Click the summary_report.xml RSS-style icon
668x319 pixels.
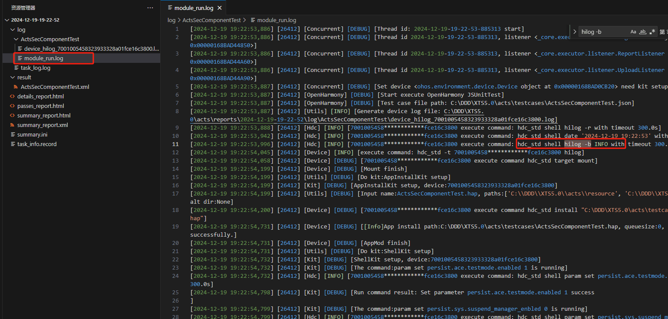click(12, 125)
